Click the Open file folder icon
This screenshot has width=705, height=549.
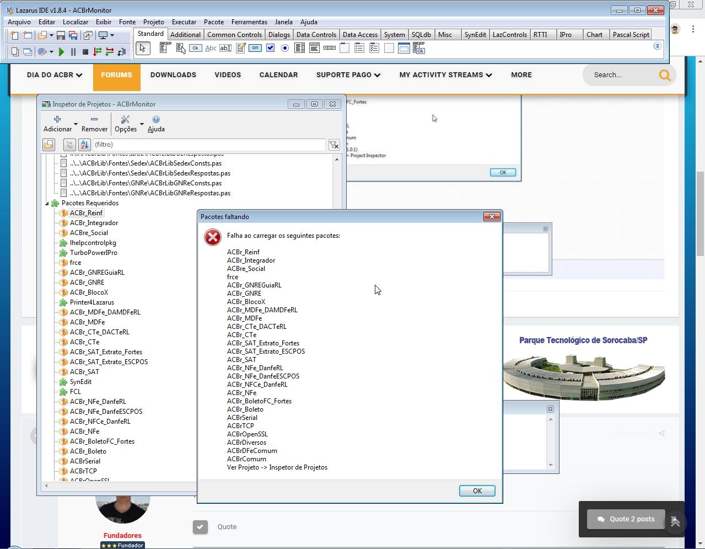(x=42, y=35)
